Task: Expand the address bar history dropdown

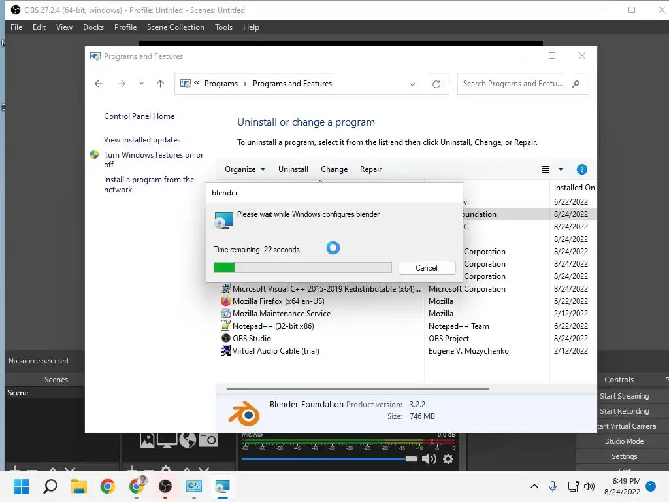Action: pos(412,84)
